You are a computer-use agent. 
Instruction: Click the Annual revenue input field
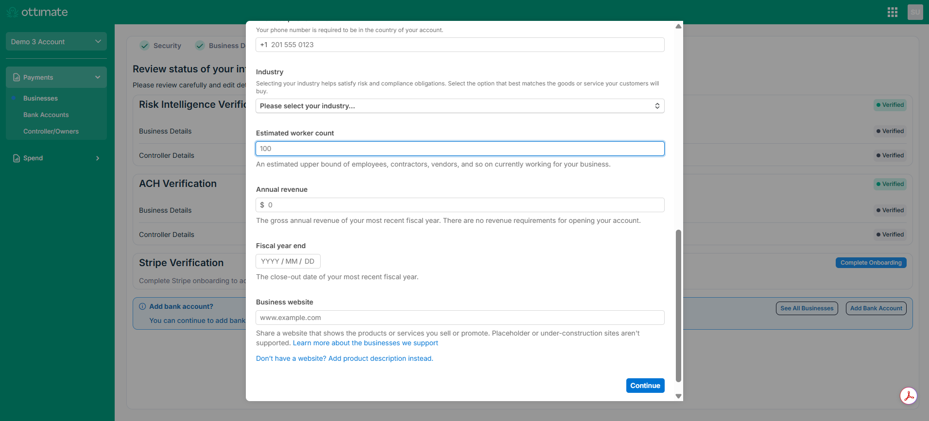(460, 205)
